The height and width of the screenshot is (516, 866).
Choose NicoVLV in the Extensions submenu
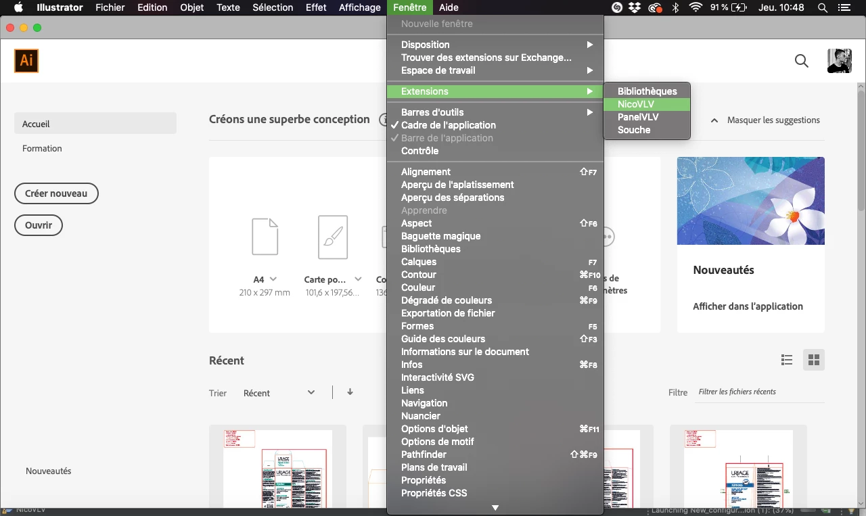(647, 104)
